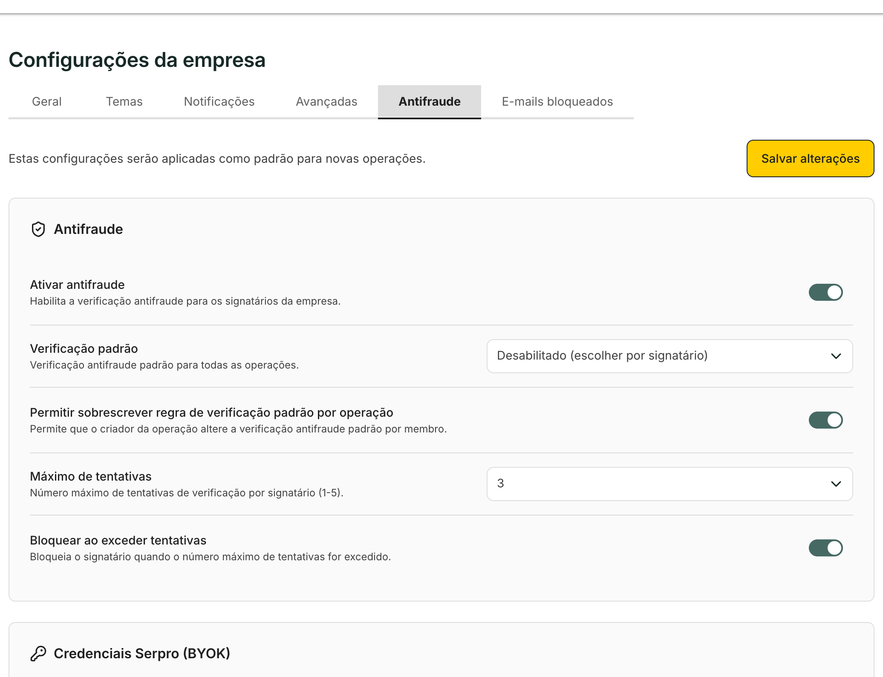Open the Verificação padrão dropdown
The image size is (883, 677).
[x=669, y=356]
